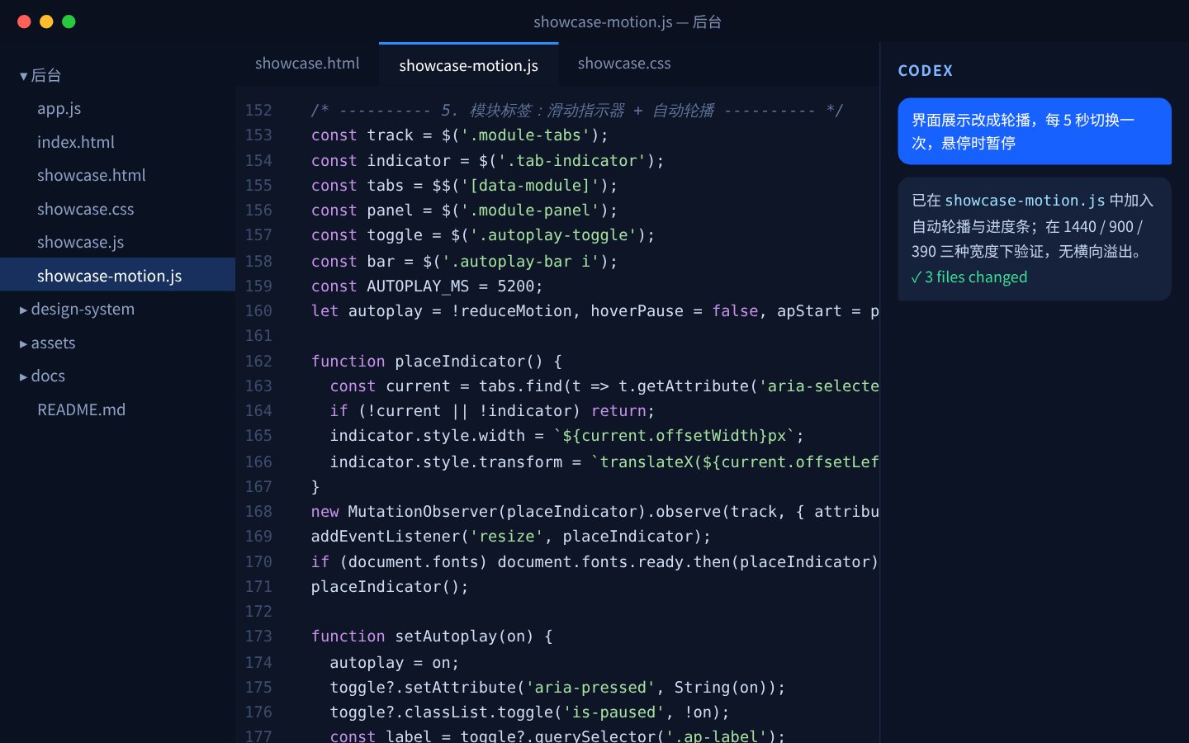Click the comment line '5. 模块标签'

pyautogui.click(x=577, y=111)
